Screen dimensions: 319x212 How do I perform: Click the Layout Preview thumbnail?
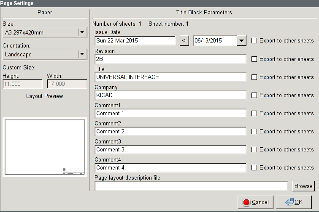pos(45,147)
